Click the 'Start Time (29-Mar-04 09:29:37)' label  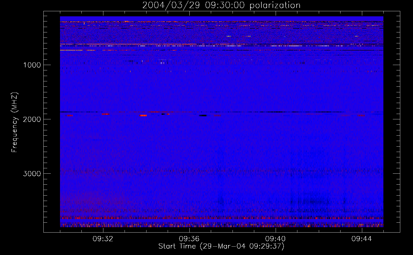221,246
